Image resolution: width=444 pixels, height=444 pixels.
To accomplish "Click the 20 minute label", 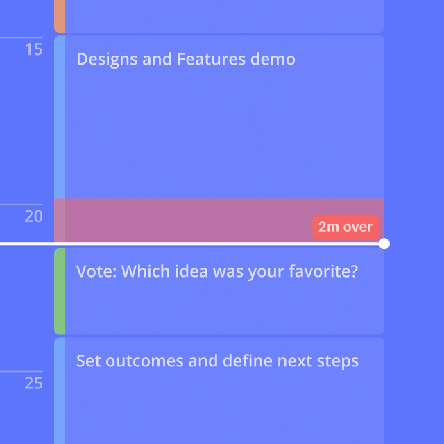I will pos(33,216).
